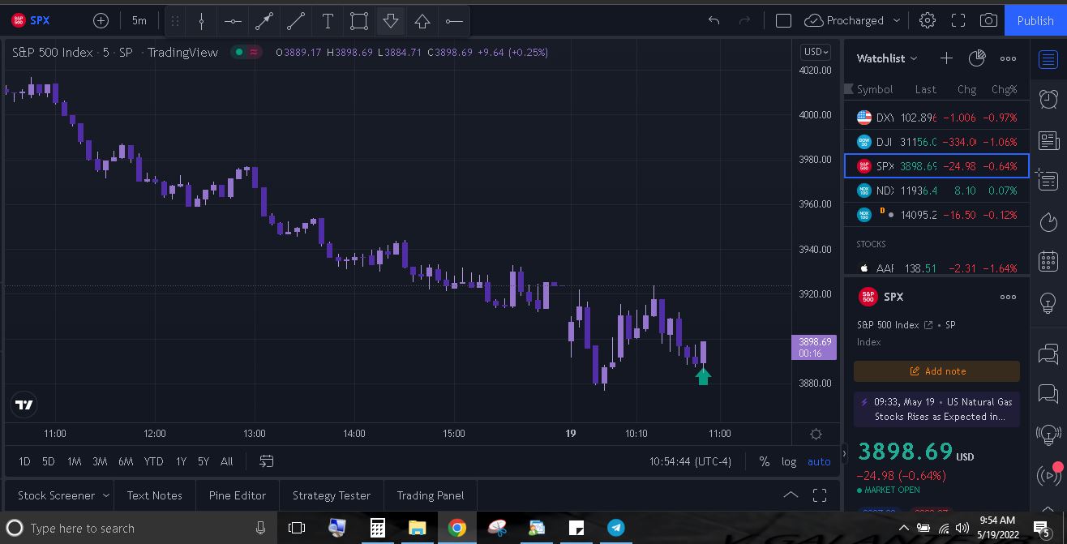Select the horizontal line drawing tool
The image size is (1067, 544).
(233, 21)
